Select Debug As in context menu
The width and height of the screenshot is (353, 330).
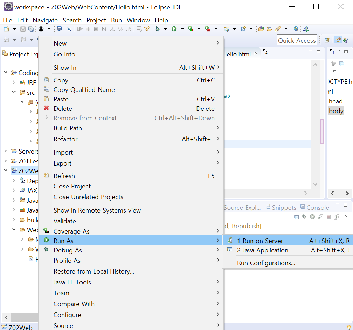pos(131,250)
